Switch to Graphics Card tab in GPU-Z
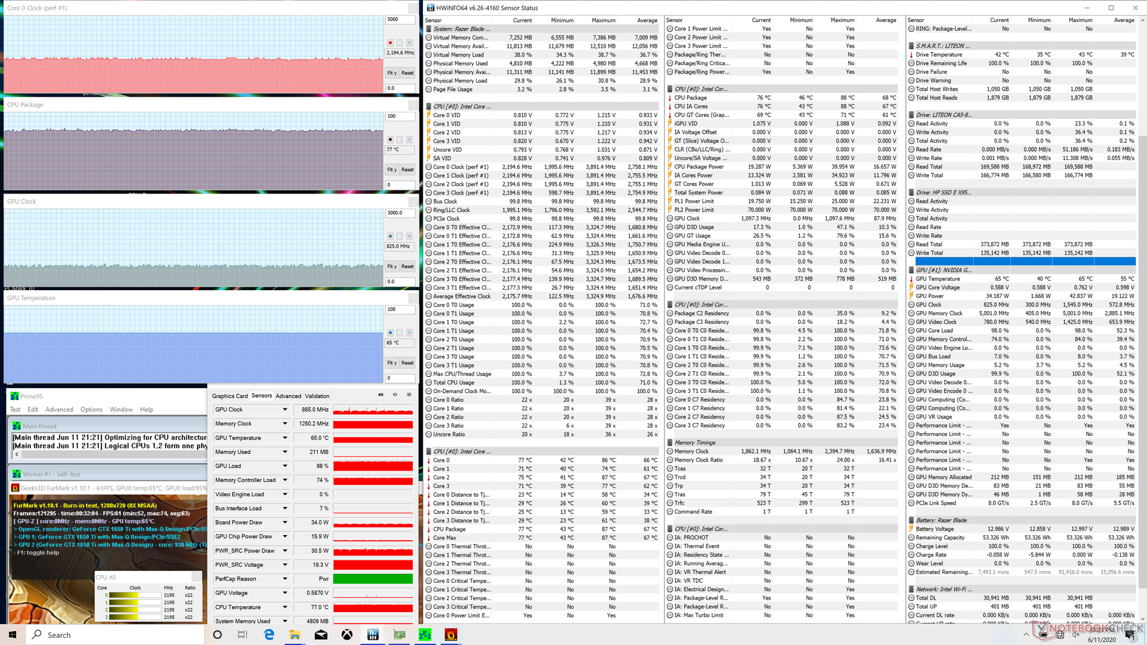The height and width of the screenshot is (645, 1147). 229,396
